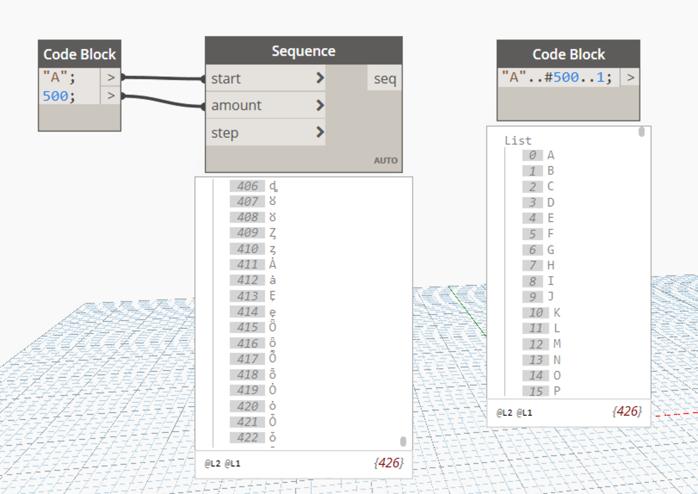Click the 500 output port on the left Code Block
The height and width of the screenshot is (494, 698).
coord(111,96)
